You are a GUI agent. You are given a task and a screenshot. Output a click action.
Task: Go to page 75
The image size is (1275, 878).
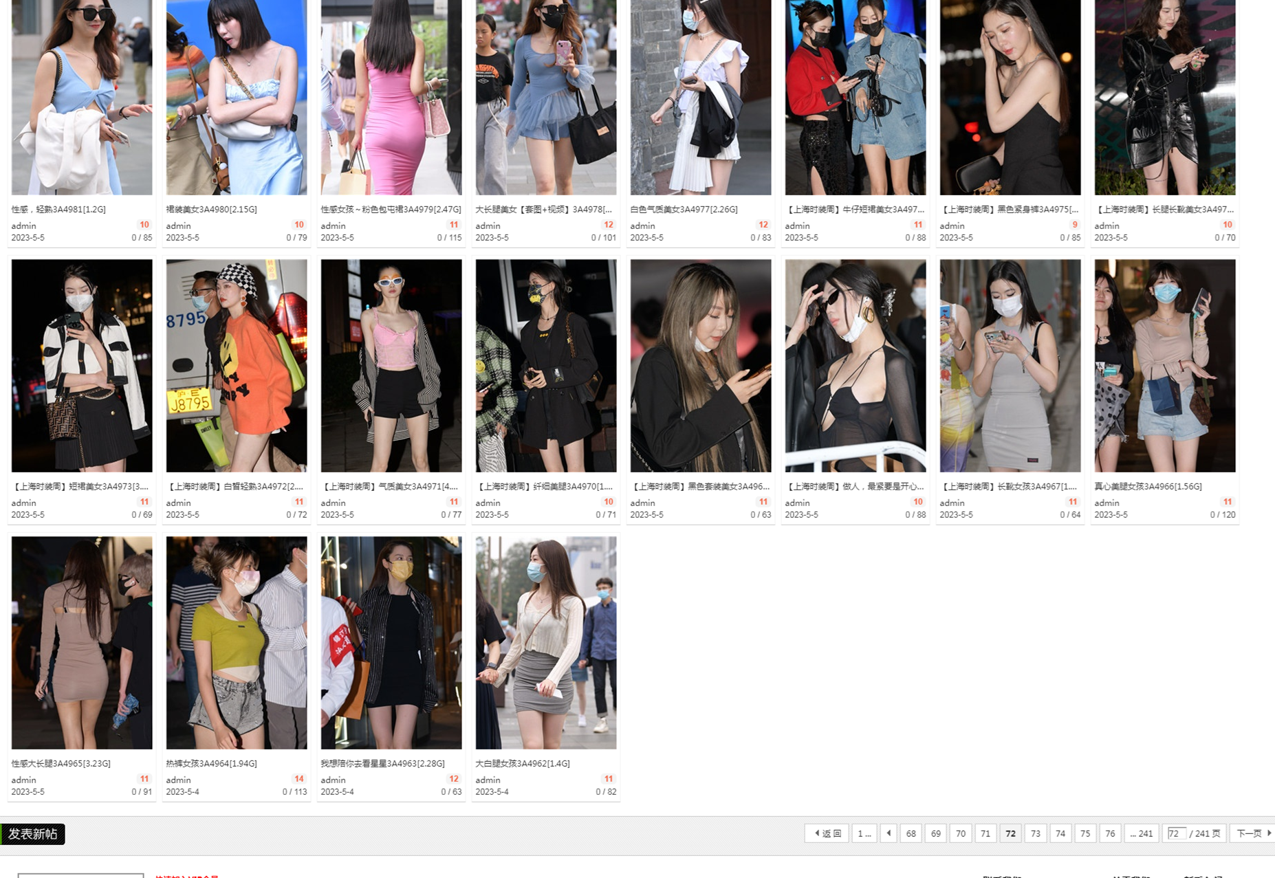point(1085,833)
